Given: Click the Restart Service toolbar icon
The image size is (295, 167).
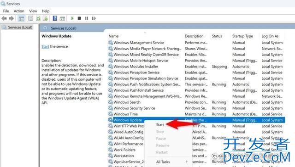Looking at the screenshot, I should (x=94, y=18).
